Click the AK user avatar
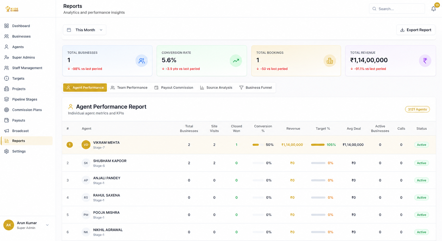442x241 pixels. pyautogui.click(x=9, y=225)
